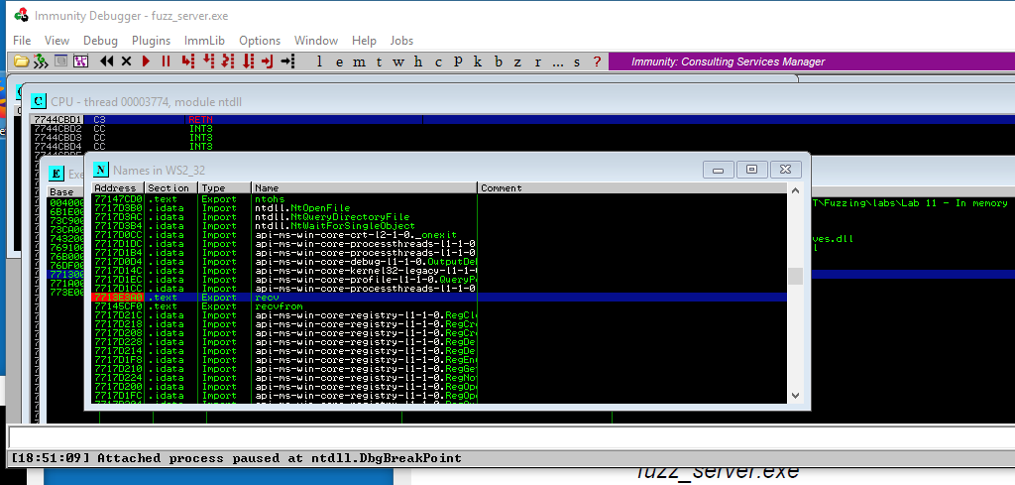Screen dimensions: 1015x485
Task: Show threads via 't' button
Action: click(x=379, y=62)
